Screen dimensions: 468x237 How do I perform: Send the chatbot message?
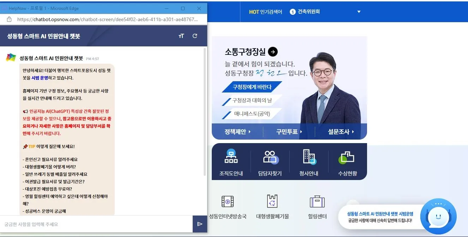pyautogui.click(x=200, y=224)
